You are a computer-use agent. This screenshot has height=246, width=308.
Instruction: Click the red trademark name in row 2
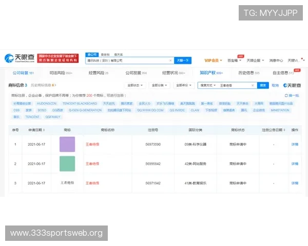92,163
